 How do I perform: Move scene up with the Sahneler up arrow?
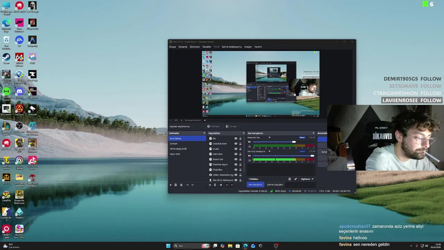click(x=188, y=185)
